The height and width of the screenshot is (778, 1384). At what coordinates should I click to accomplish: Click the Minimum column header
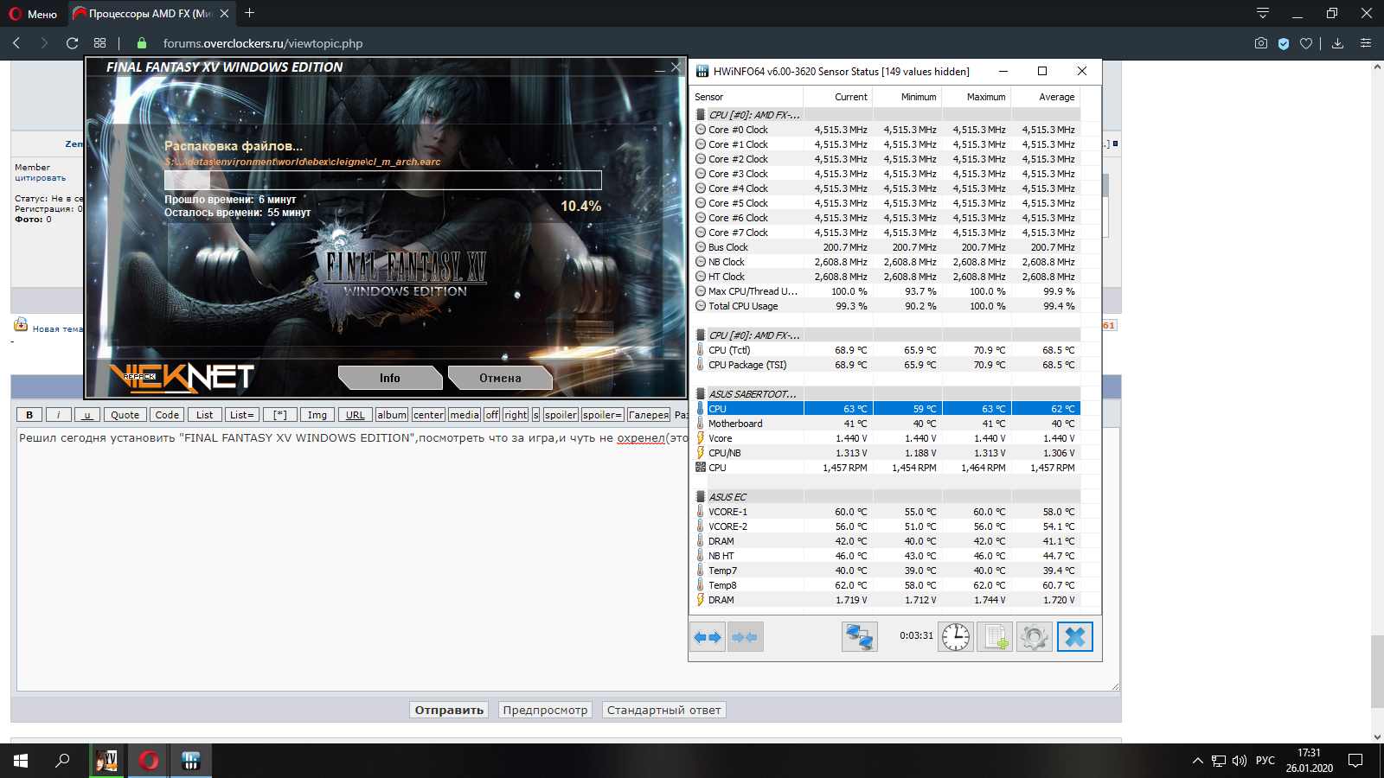click(x=907, y=97)
